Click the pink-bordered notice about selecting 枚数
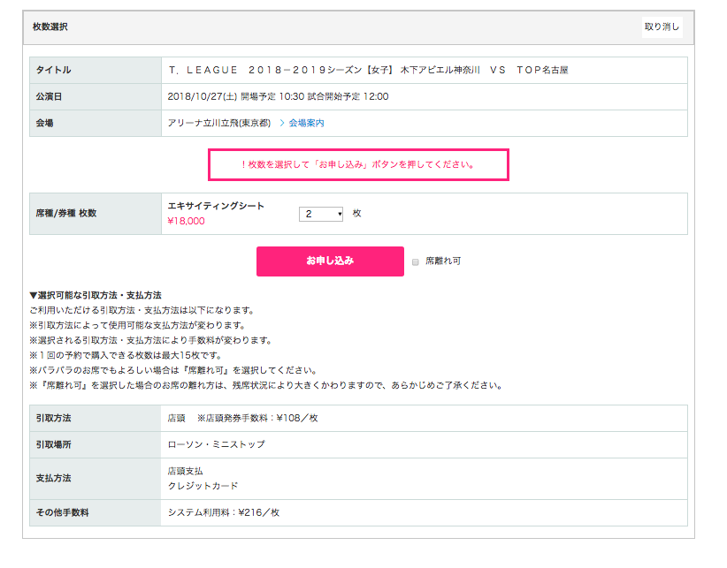This screenshot has height=568, width=727. [357, 164]
